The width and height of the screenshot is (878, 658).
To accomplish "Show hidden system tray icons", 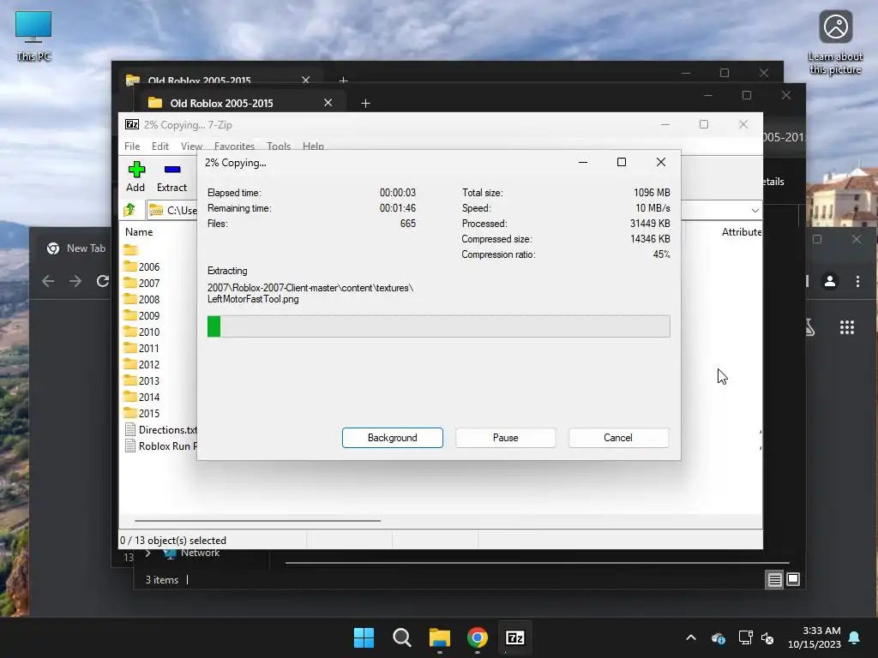I will coord(691,637).
